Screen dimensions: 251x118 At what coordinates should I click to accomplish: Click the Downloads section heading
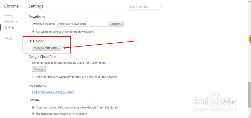coord(36,17)
